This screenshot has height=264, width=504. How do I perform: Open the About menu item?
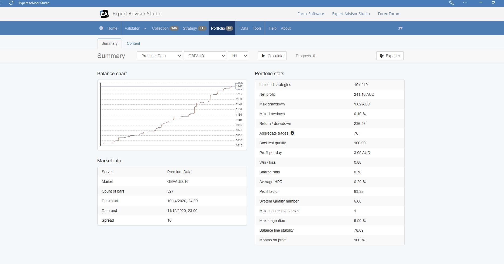pyautogui.click(x=286, y=28)
